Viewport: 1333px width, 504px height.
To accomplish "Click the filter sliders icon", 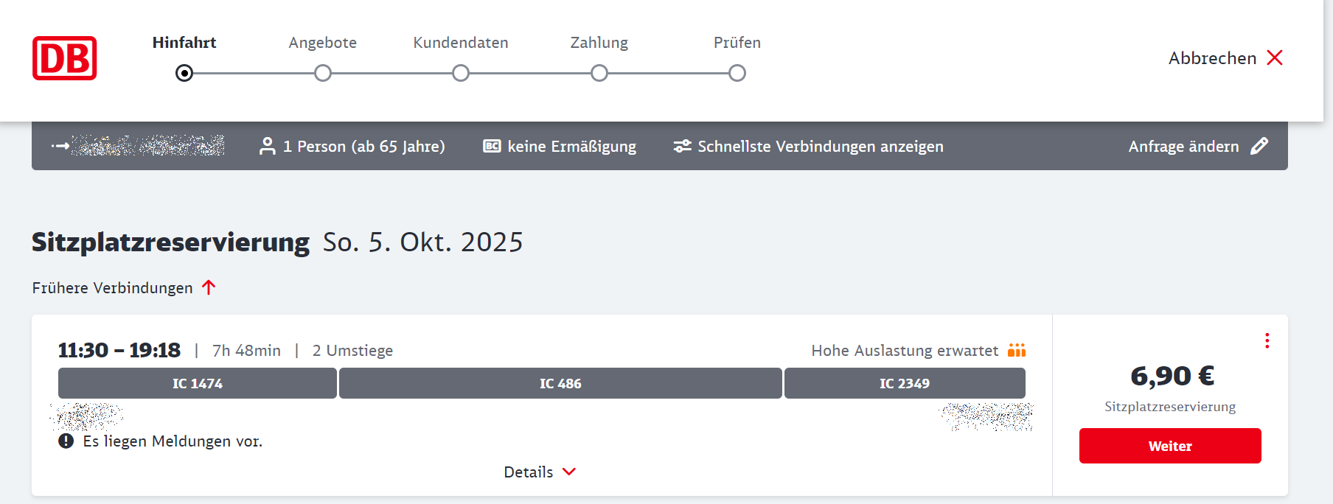I will pyautogui.click(x=682, y=146).
